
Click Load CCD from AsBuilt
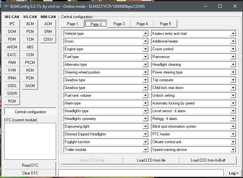pos(208,160)
